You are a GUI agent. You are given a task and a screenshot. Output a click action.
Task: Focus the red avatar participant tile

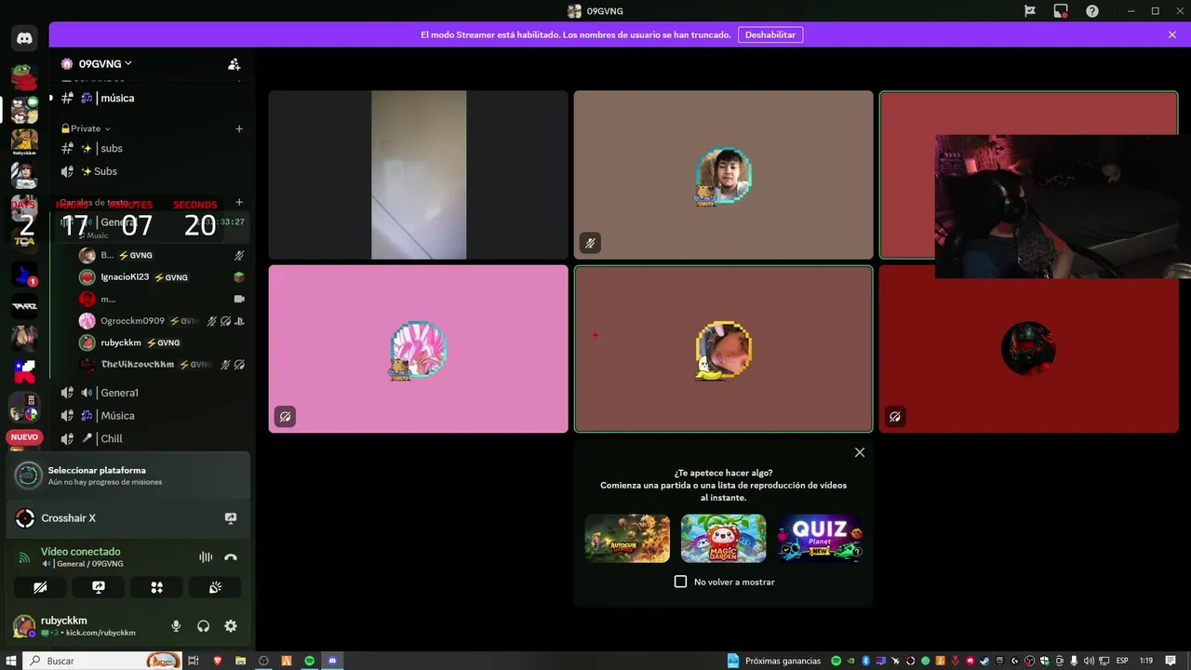tap(1028, 349)
